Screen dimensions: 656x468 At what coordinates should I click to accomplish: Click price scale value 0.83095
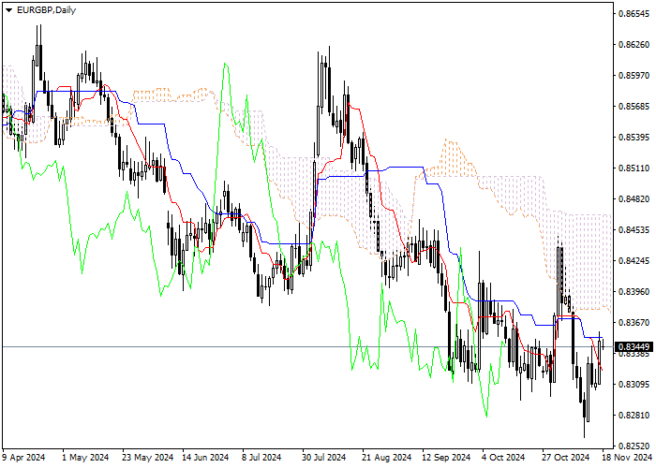[x=634, y=384]
